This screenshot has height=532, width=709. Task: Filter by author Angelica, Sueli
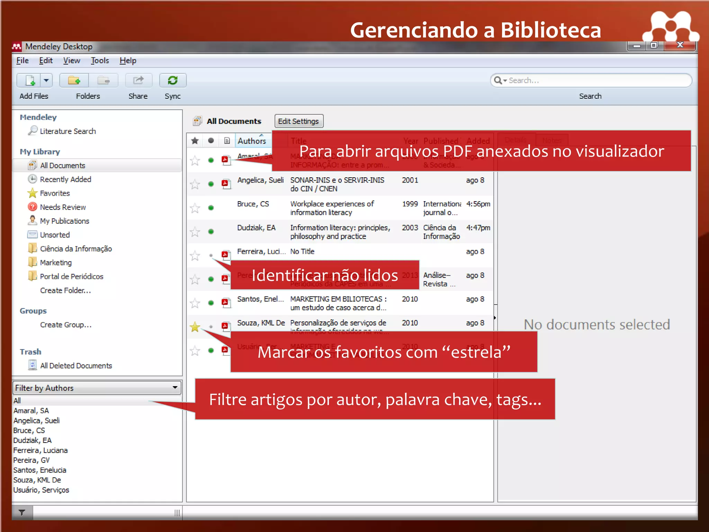coord(36,420)
